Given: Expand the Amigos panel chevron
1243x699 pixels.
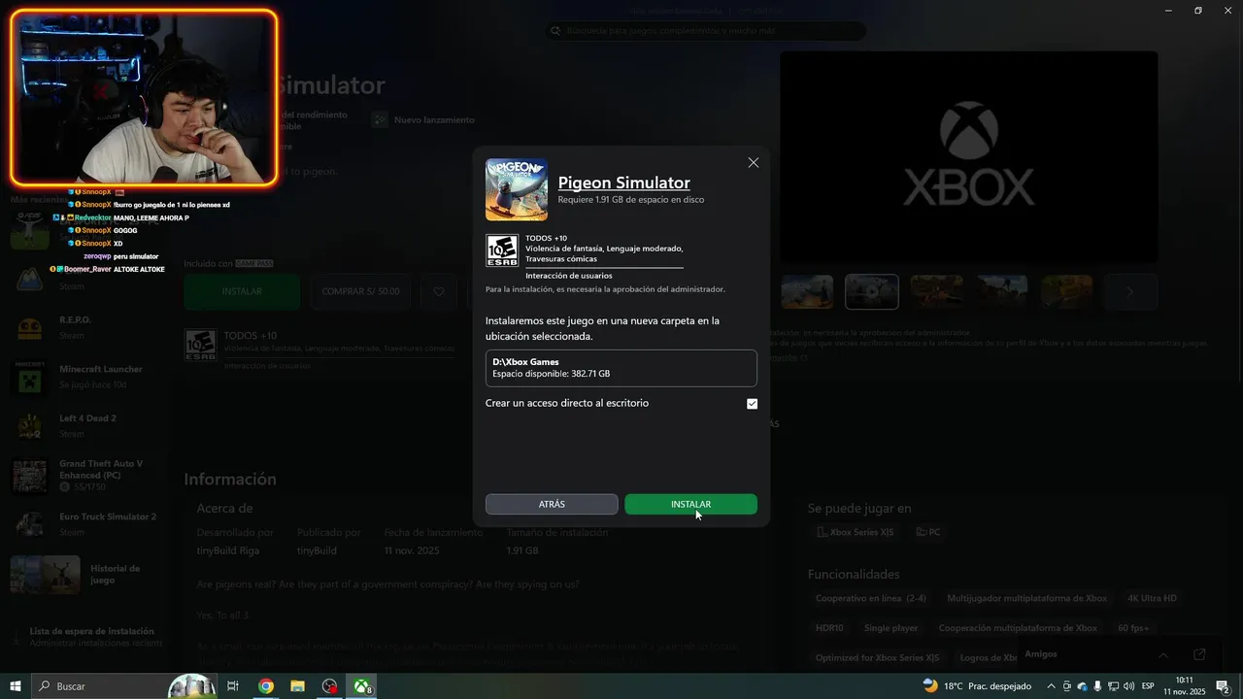Looking at the screenshot, I should 1162,654.
